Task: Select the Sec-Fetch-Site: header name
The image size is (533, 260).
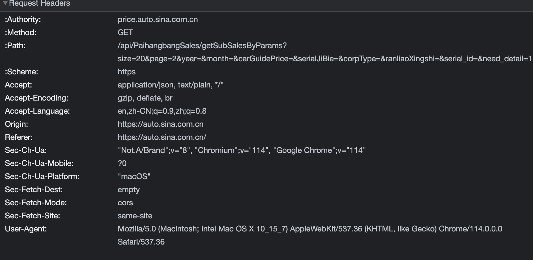Action: coord(32,216)
